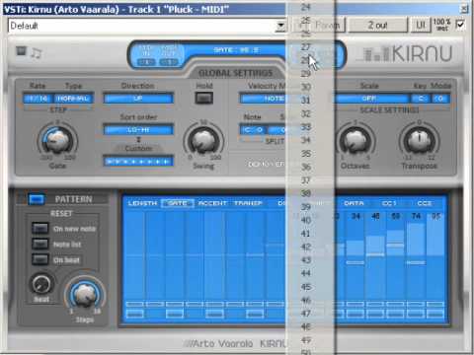Click the Default preset name field
474x355 pixels.
(142, 26)
